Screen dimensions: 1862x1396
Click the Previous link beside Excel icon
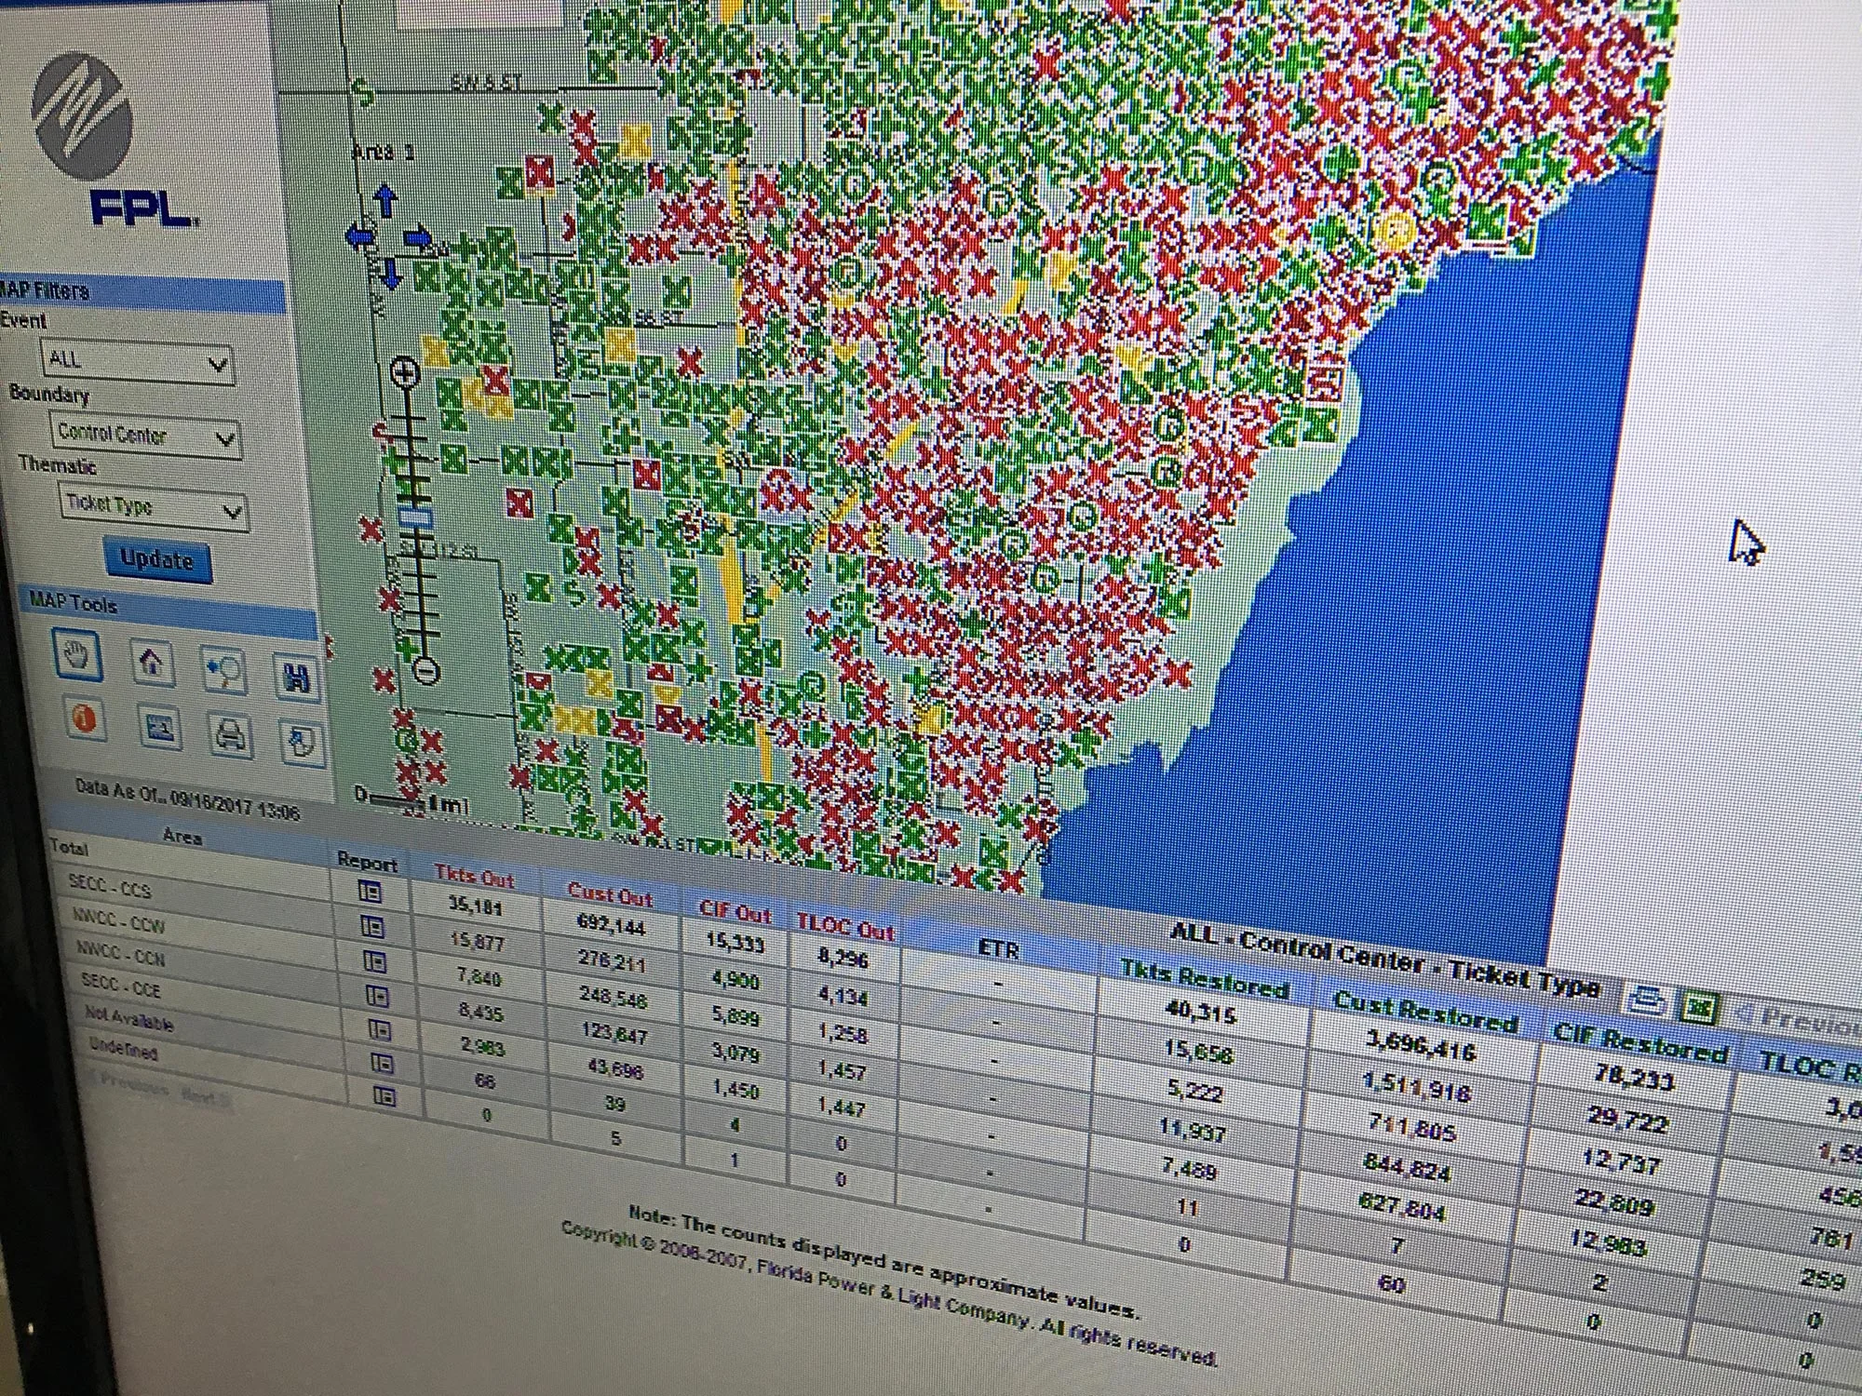tap(1801, 1021)
